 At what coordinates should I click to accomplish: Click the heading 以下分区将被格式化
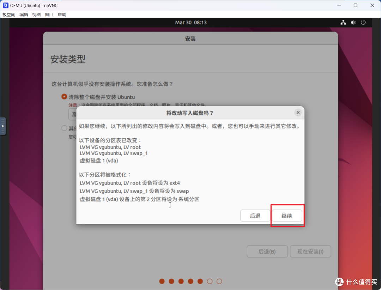coord(105,175)
